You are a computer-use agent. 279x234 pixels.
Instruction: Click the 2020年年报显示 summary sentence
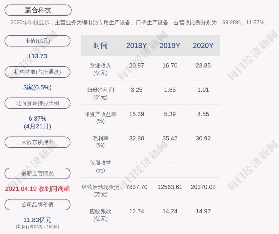pyautogui.click(x=139, y=22)
